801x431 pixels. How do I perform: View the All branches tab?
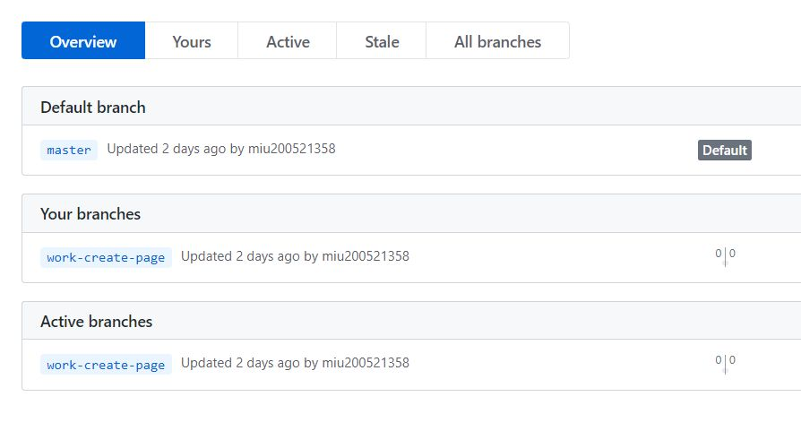coord(497,41)
